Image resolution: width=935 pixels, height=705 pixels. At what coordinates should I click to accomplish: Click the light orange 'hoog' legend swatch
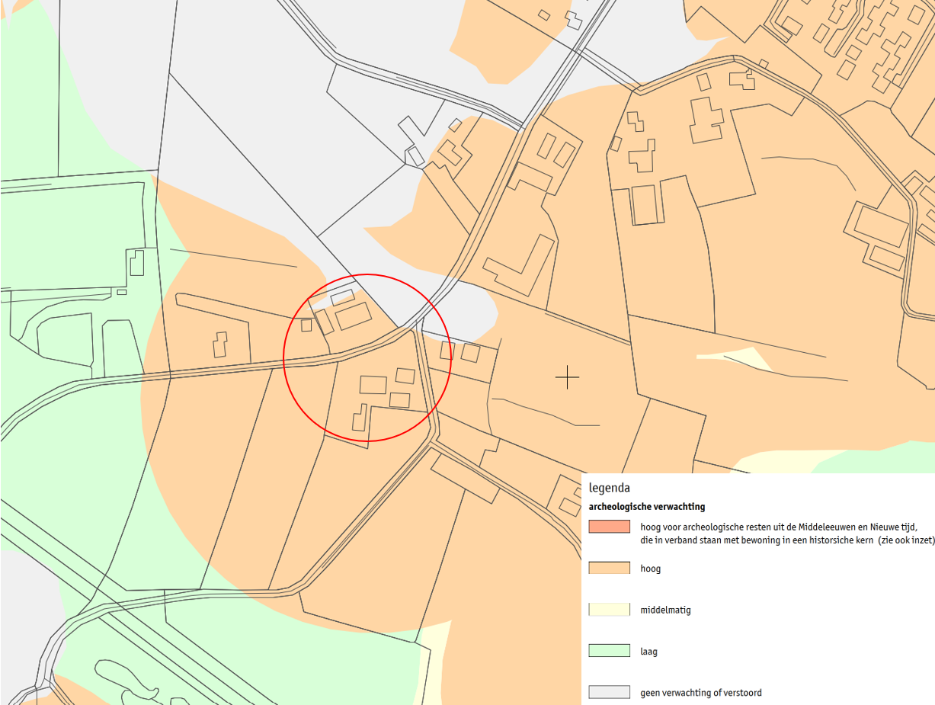[609, 568]
